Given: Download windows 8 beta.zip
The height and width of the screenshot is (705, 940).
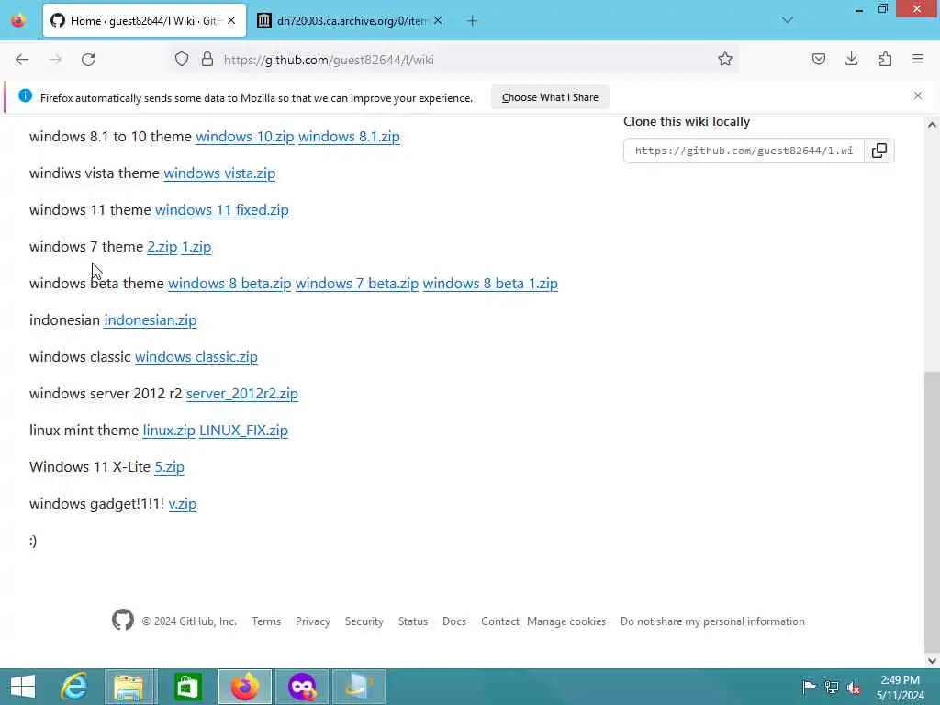Looking at the screenshot, I should (229, 283).
